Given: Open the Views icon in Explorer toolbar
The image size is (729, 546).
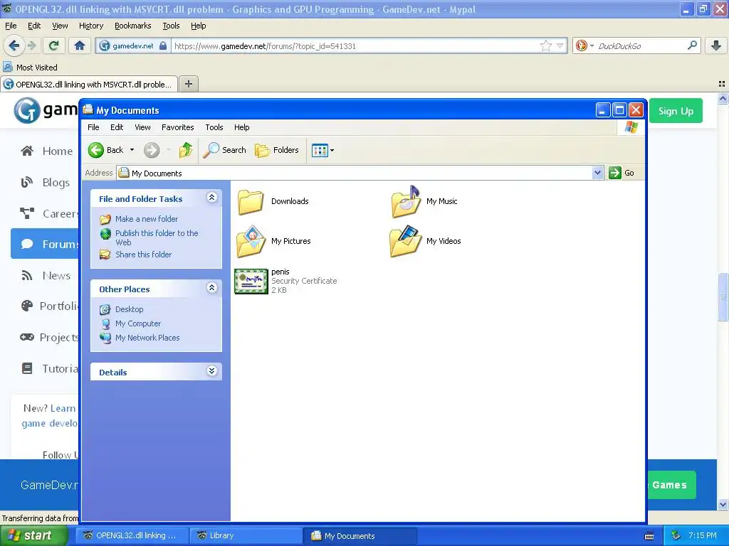Looking at the screenshot, I should 320,151.
